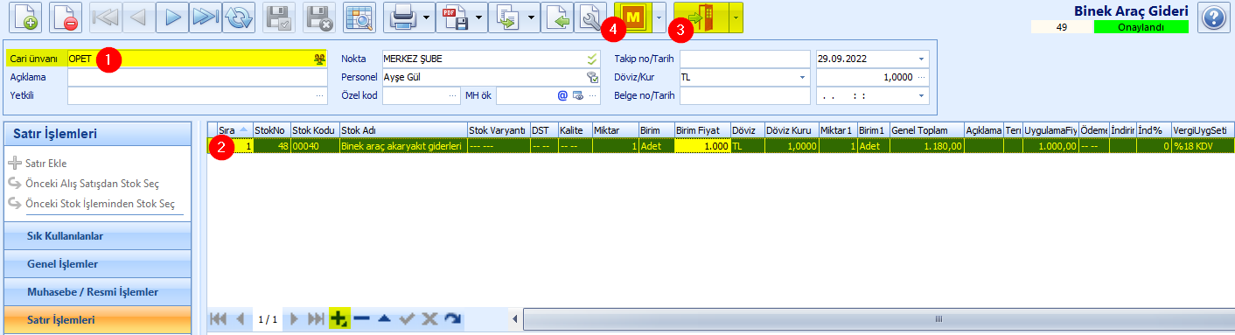Click the copy document icon
The width and height of the screenshot is (1235, 335).
pyautogui.click(x=508, y=17)
